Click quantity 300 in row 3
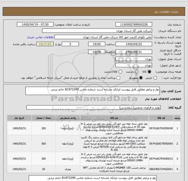 click(x=44, y=159)
